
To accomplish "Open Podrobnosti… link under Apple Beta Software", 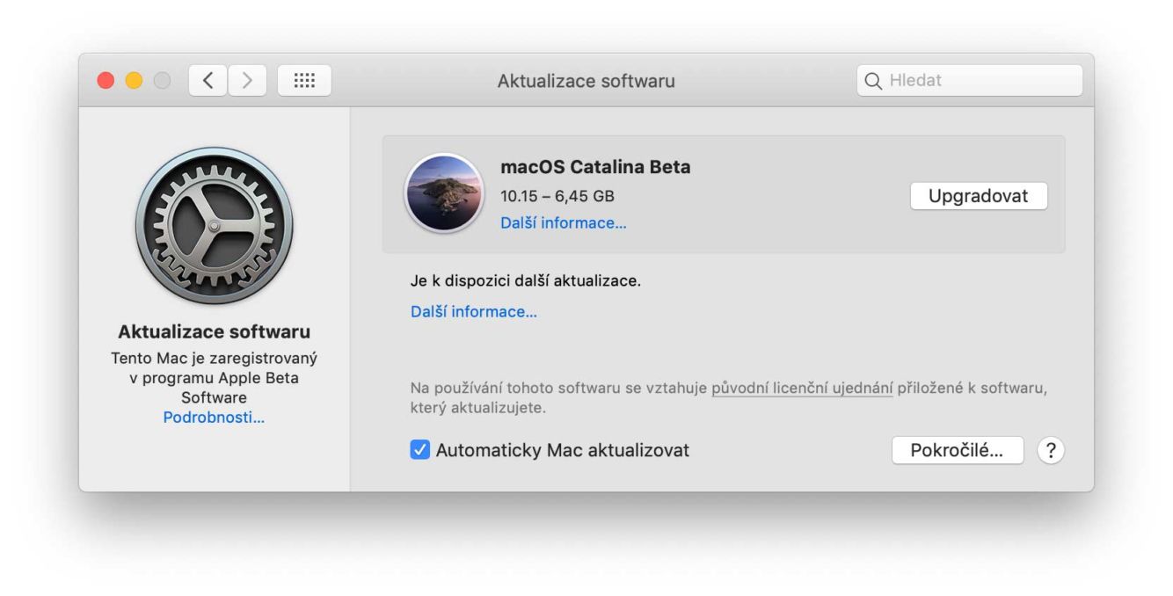I will (214, 418).
